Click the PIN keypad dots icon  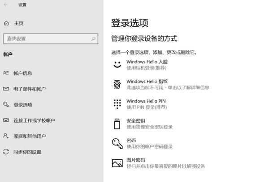click(x=117, y=104)
